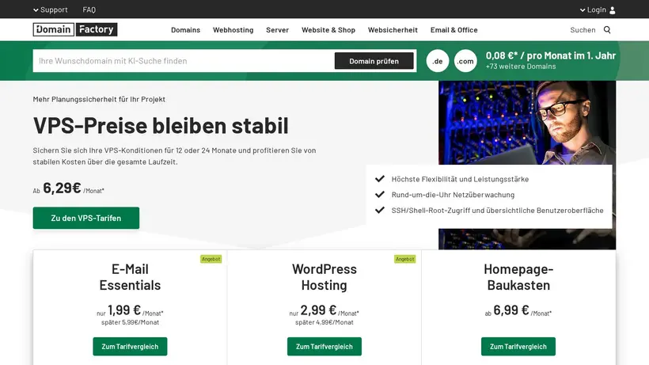649x365 pixels.
Task: Open the FAQ link
Action: tap(89, 10)
